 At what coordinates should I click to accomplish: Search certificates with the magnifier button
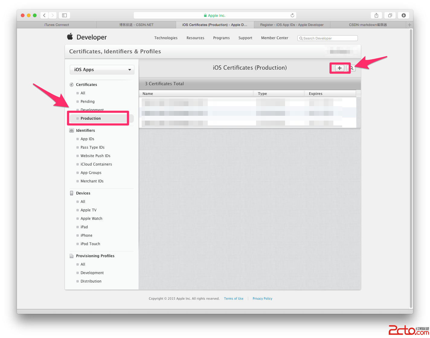(x=352, y=68)
